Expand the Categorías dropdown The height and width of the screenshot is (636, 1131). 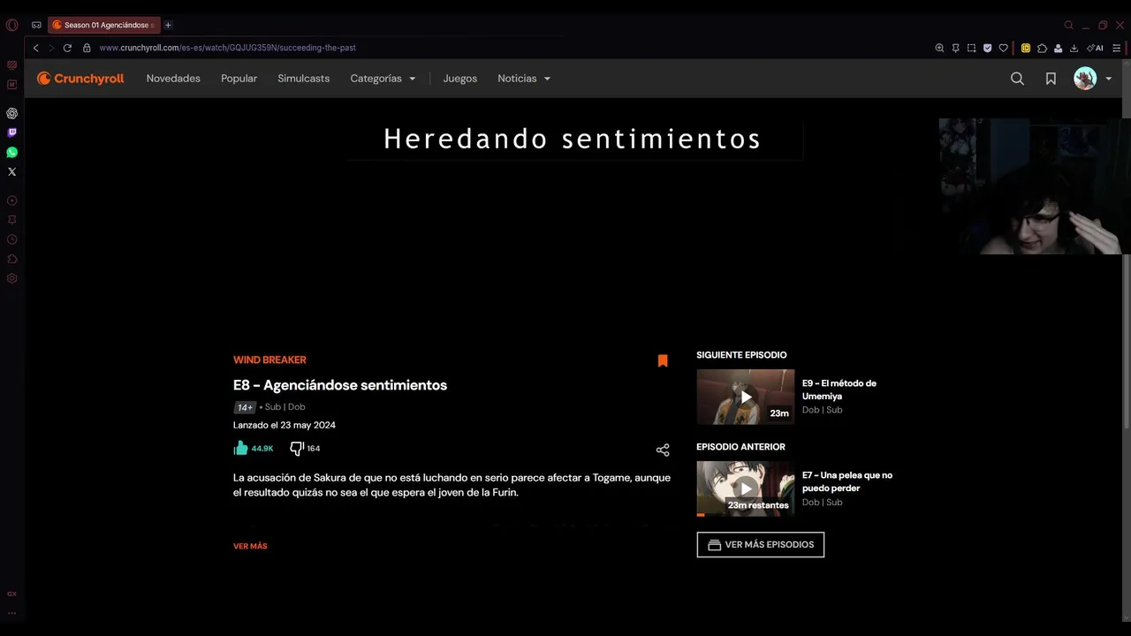pyautogui.click(x=383, y=79)
